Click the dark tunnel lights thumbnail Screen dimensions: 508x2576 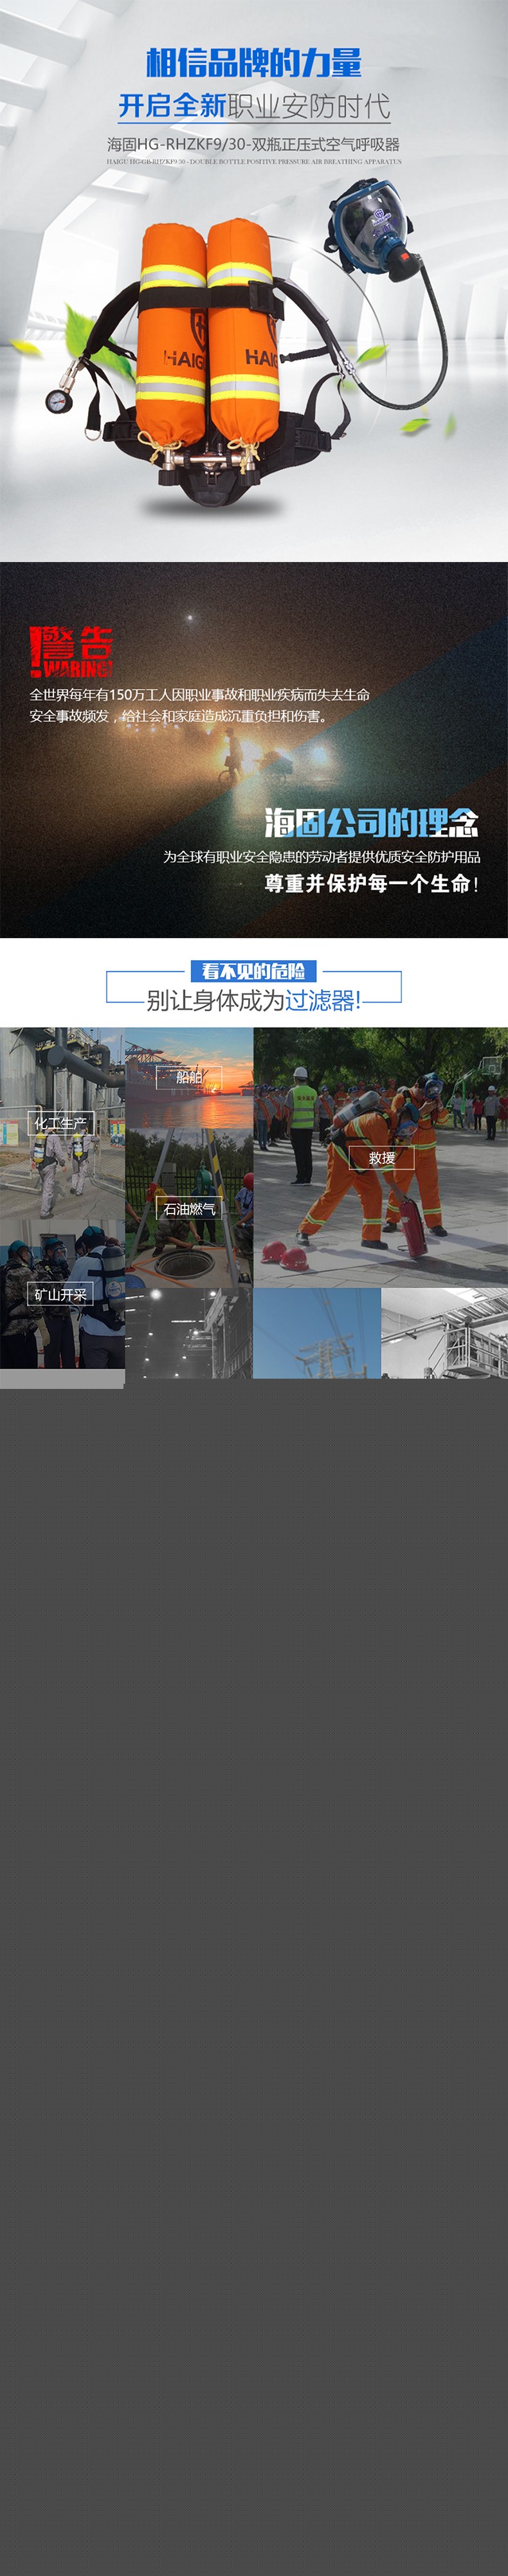pos(188,1333)
